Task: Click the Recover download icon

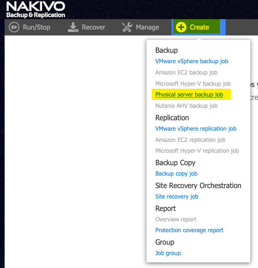Action: (x=73, y=27)
